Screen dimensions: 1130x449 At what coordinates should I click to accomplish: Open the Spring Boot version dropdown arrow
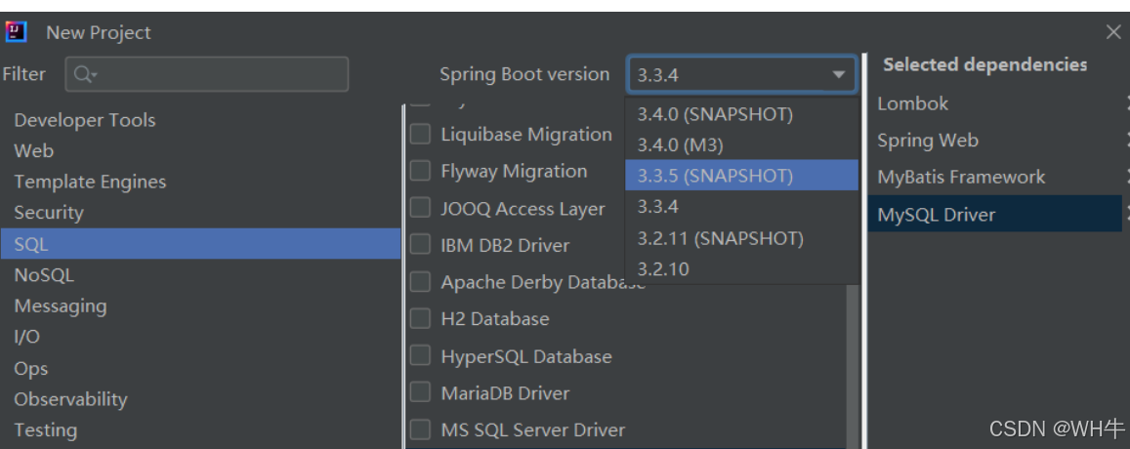838,74
